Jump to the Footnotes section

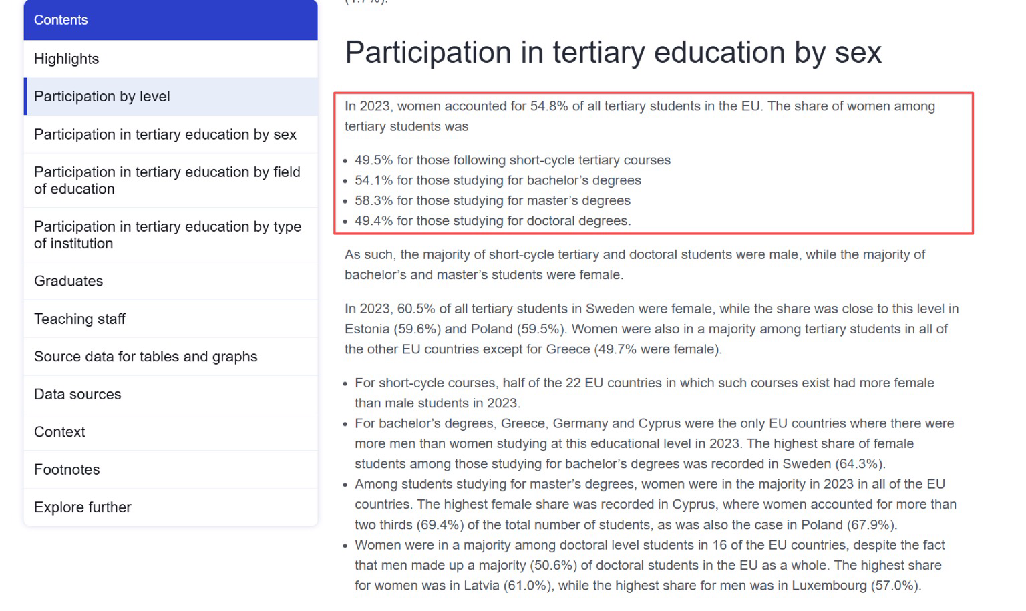click(x=67, y=469)
